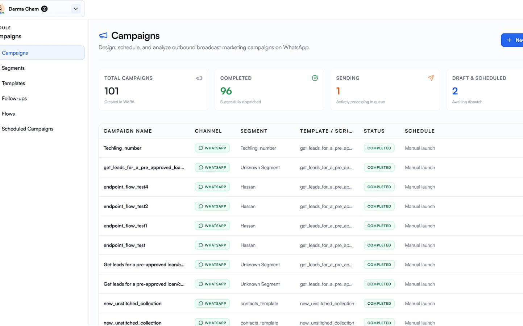
Task: Click Completed status badge in endpoint_flow_test4 row
Action: [x=379, y=187]
